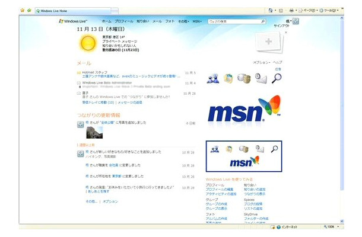
Task: Open the フォト menu item
Action: [170, 21]
